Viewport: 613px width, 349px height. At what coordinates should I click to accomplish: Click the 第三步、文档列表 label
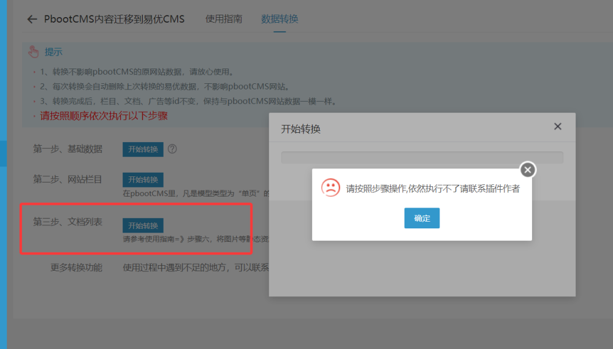coord(67,222)
